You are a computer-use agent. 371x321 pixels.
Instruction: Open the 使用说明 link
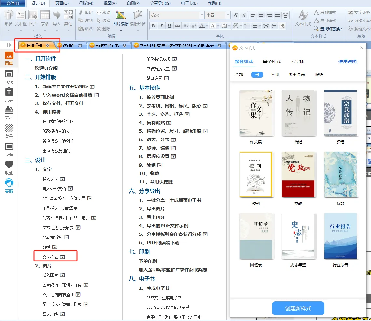point(348,61)
